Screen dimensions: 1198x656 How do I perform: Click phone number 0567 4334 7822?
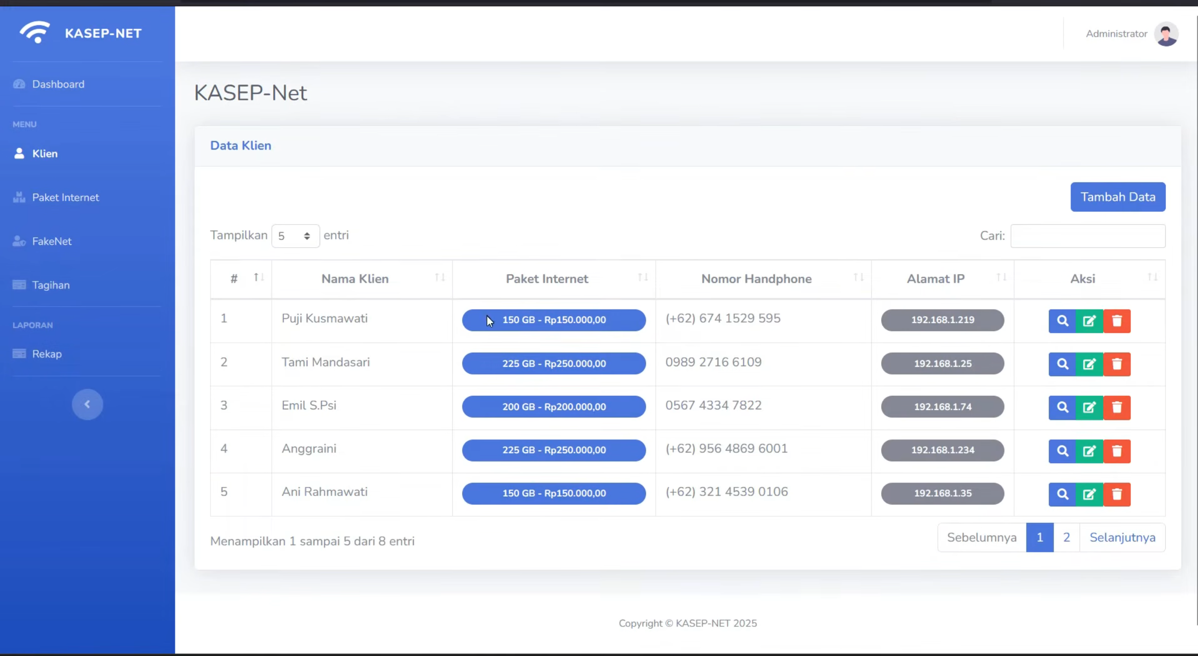[x=713, y=405]
